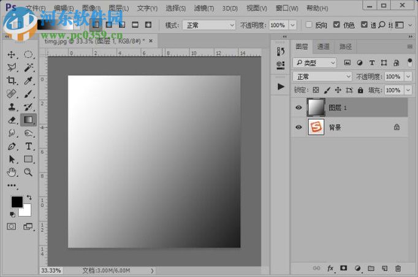Select the 背景 layer thumbnail
The width and height of the screenshot is (418, 277).
coord(316,127)
